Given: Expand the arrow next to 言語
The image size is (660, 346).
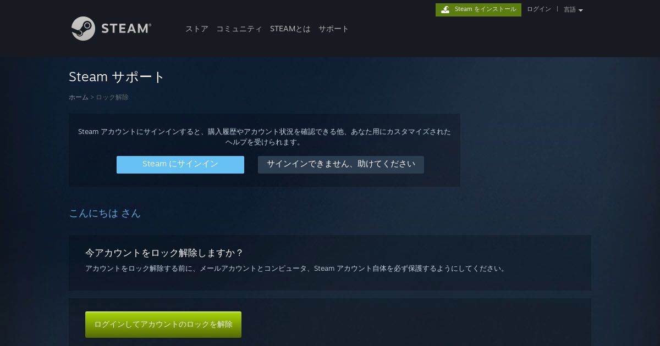Looking at the screenshot, I should (581, 10).
